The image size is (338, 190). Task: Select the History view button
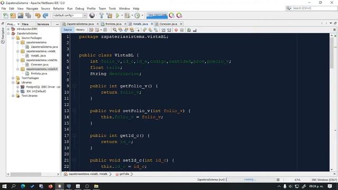80,30
